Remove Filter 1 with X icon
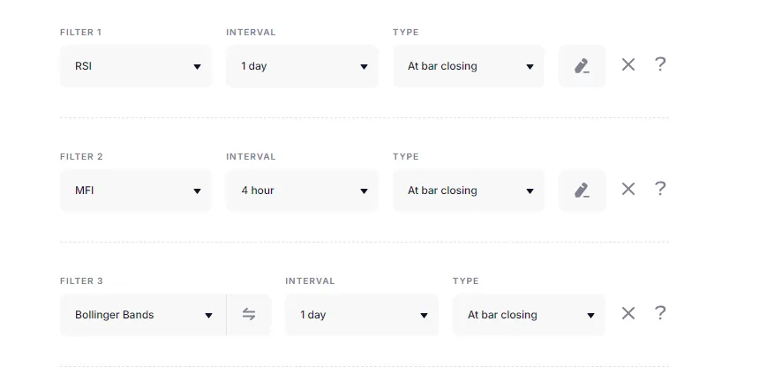This screenshot has height=374, width=767. click(x=628, y=64)
